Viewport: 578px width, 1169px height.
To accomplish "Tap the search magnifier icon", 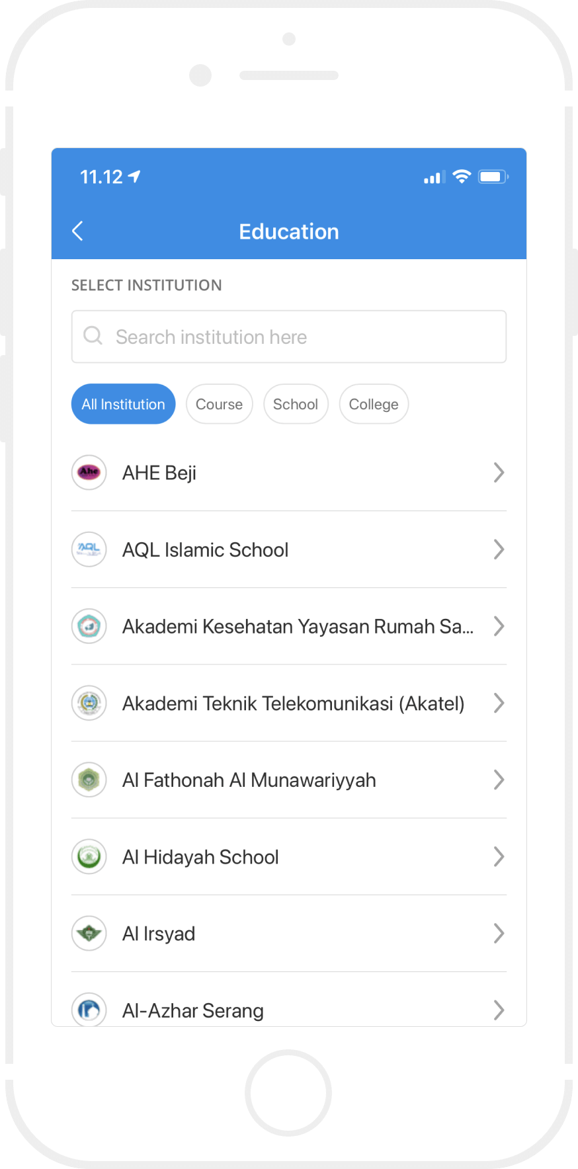I will click(93, 336).
